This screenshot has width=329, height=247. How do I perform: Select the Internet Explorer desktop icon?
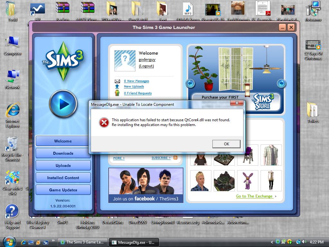[x=13, y=115]
